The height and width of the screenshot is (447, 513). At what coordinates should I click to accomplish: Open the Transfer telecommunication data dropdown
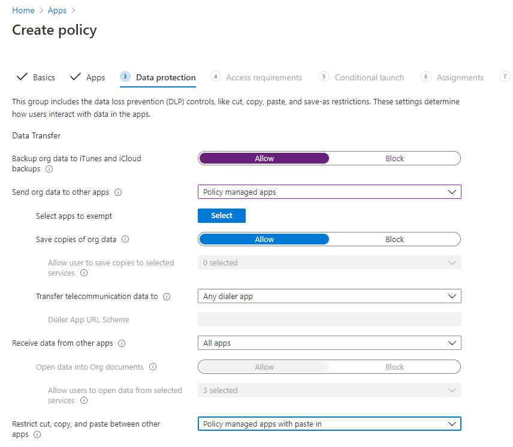[x=330, y=296]
